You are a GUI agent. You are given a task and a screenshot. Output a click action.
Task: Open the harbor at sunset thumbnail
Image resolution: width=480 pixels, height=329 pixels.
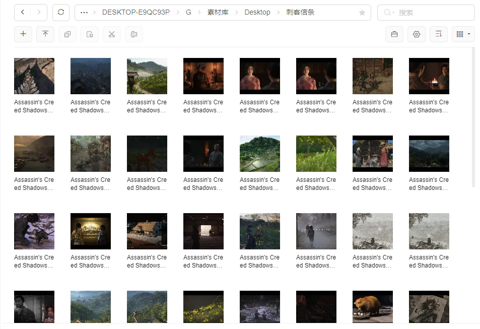tap(34, 154)
